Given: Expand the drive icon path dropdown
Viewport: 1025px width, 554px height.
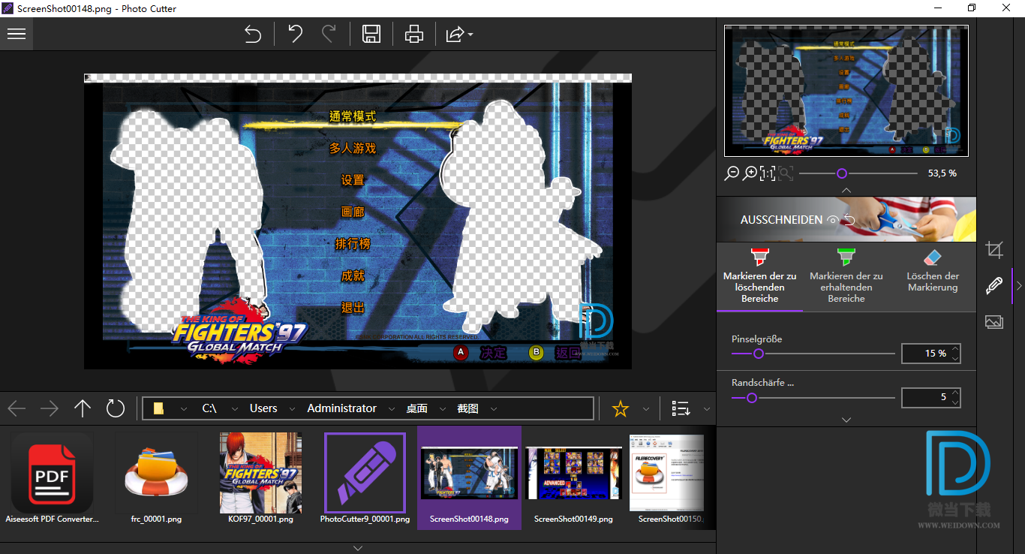Looking at the screenshot, I should 184,409.
